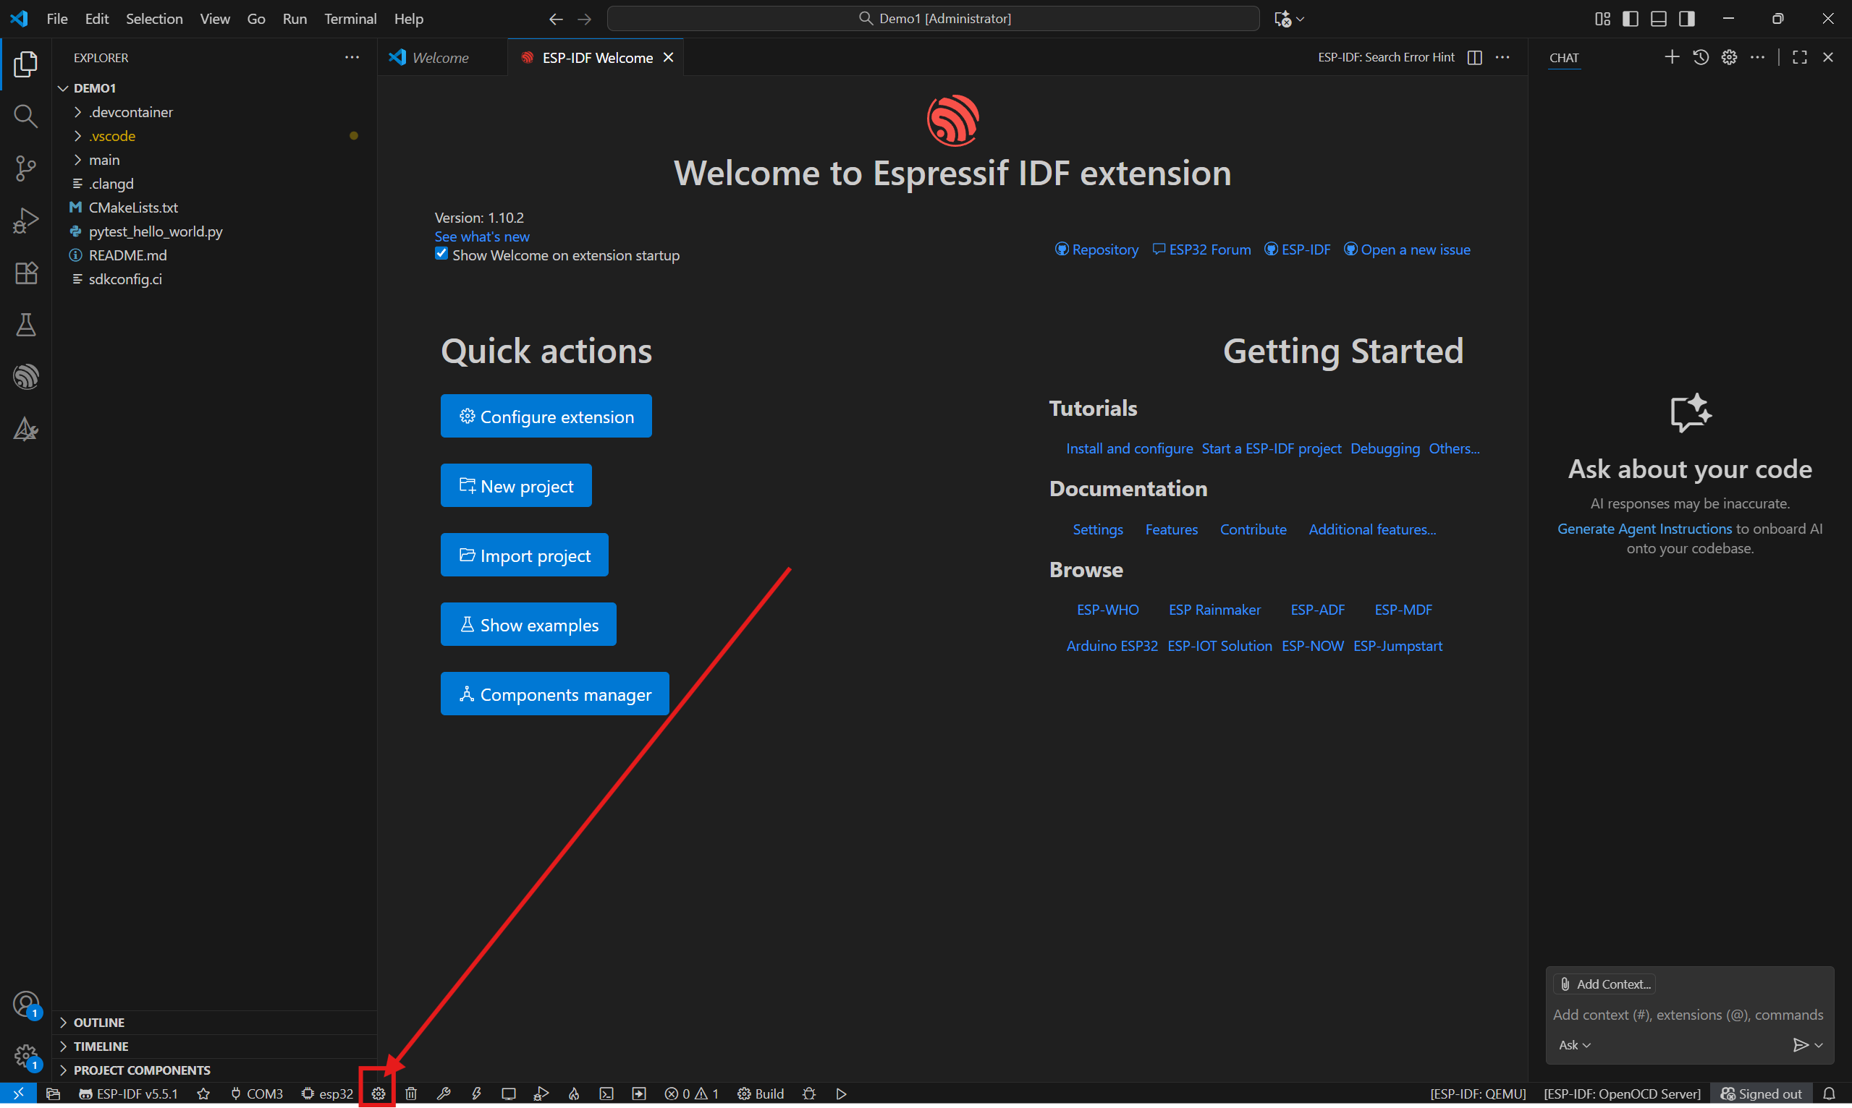The width and height of the screenshot is (1852, 1108).
Task: Open the Terminal menu
Action: (x=350, y=19)
